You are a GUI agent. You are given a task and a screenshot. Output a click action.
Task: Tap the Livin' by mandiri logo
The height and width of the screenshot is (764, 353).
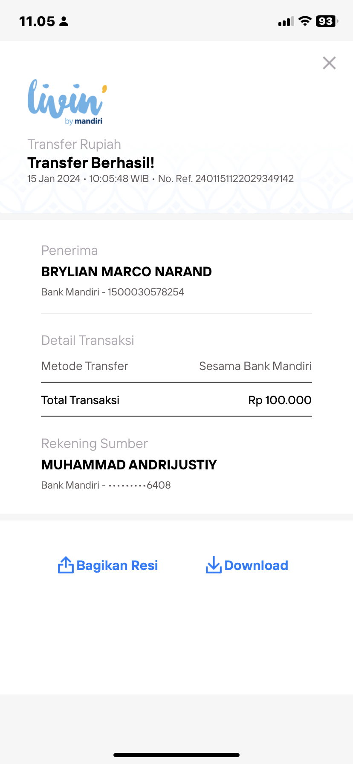(67, 102)
